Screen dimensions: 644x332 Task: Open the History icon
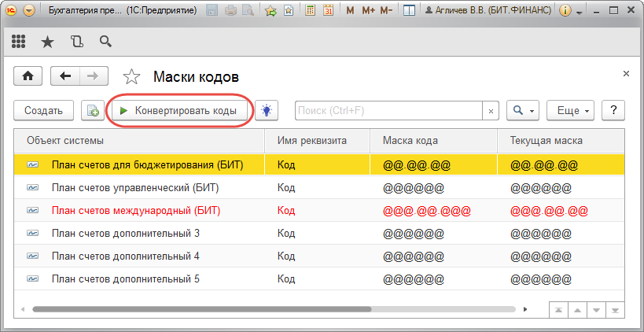pyautogui.click(x=76, y=42)
